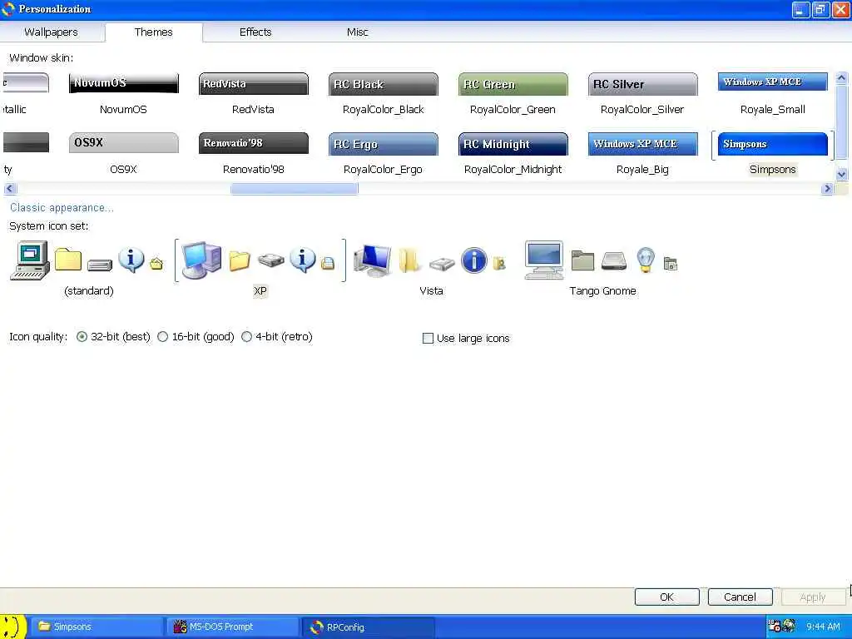This screenshot has height=639, width=852.
Task: Select the Renovatio'98 window skin
Action: (253, 143)
